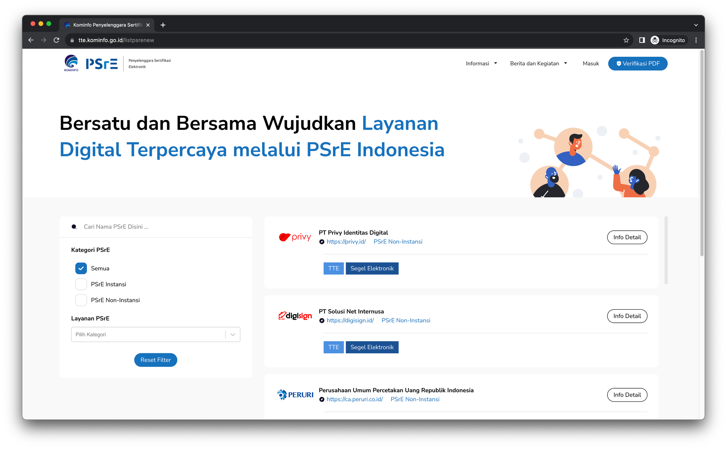Click the search magnifier icon
The height and width of the screenshot is (449, 727).
74,227
